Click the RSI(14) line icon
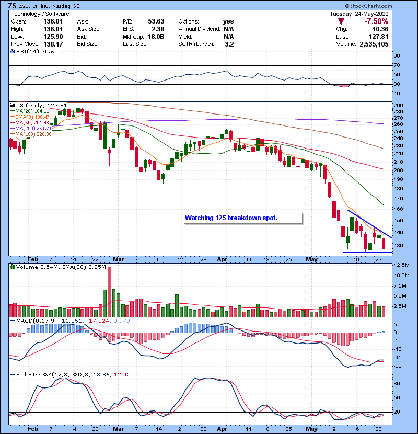The image size is (418, 434). coord(12,51)
